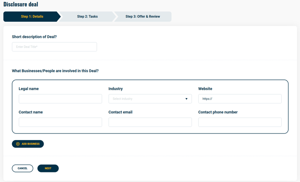The image size is (300, 182).
Task: Click the Contact name input box
Action: coord(60,122)
